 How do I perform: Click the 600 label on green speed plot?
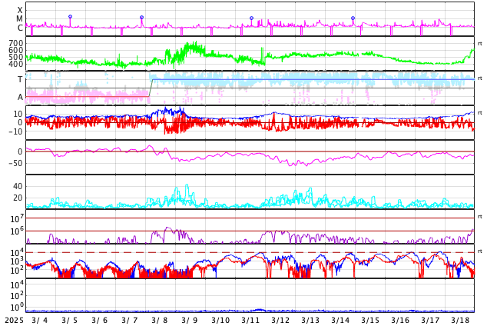point(16,50)
